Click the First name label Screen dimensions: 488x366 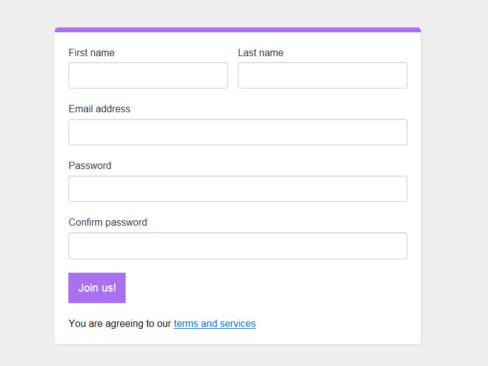tap(91, 53)
